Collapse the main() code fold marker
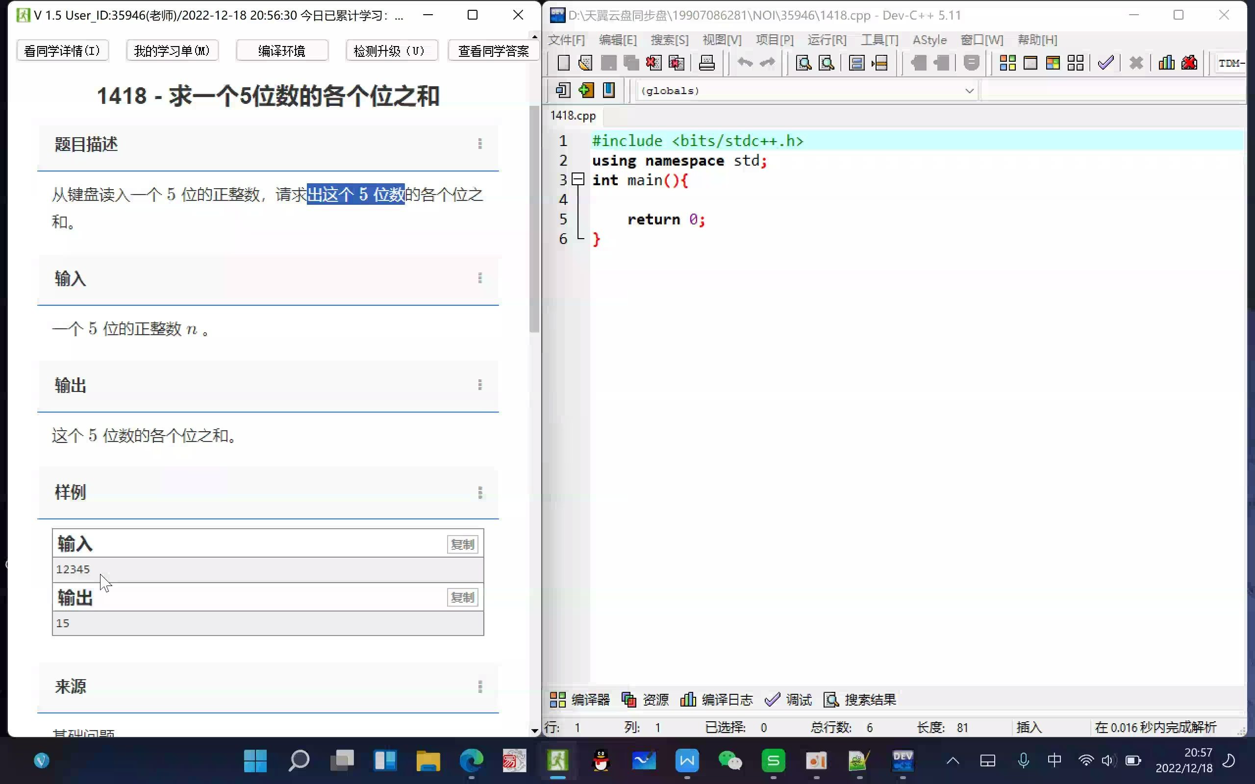The height and width of the screenshot is (784, 1255). (577, 180)
